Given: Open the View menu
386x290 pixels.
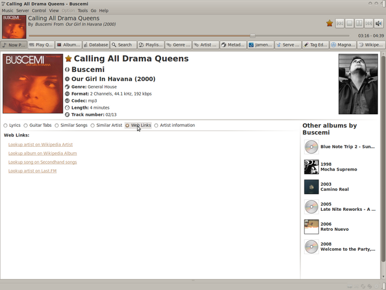Looking at the screenshot, I should tap(54, 11).
